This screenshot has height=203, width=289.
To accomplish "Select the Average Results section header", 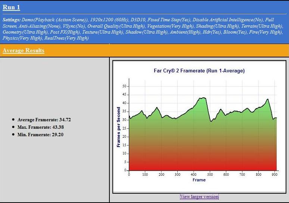I will (23, 50).
